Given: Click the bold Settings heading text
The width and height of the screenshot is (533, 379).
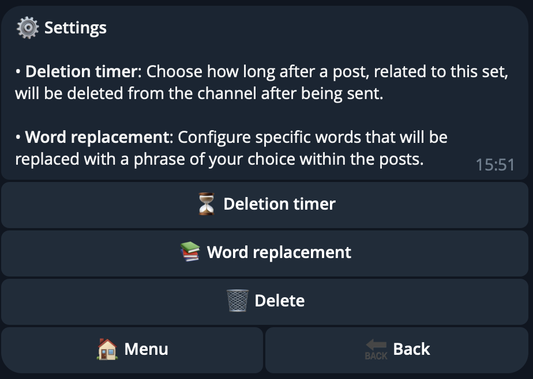Looking at the screenshot, I should tap(76, 28).
